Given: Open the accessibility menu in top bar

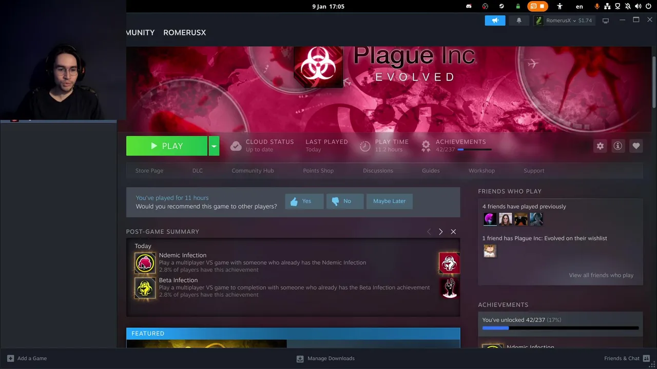Looking at the screenshot, I should tap(560, 7).
